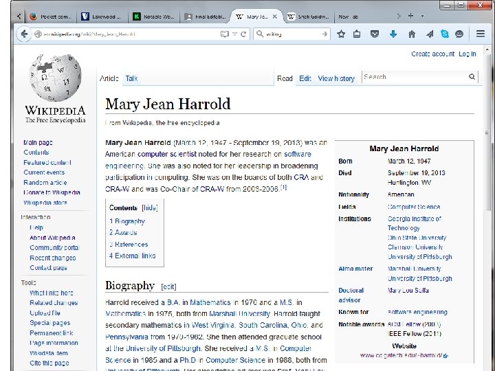The image size is (495, 371).
Task: Open the What links here tool link
Action: point(51,293)
